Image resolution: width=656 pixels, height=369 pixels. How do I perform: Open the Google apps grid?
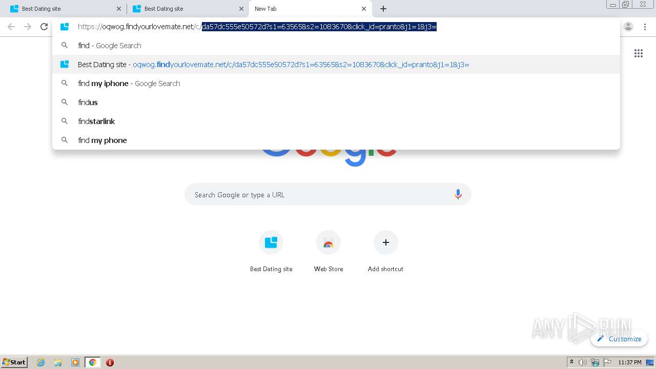pyautogui.click(x=639, y=53)
